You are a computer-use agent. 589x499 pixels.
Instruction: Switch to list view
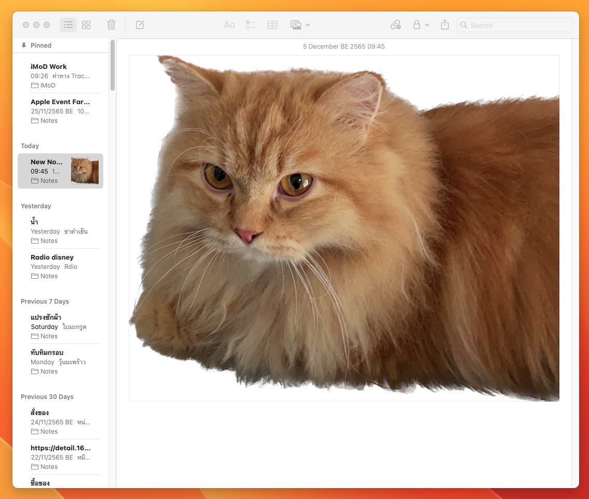point(68,25)
